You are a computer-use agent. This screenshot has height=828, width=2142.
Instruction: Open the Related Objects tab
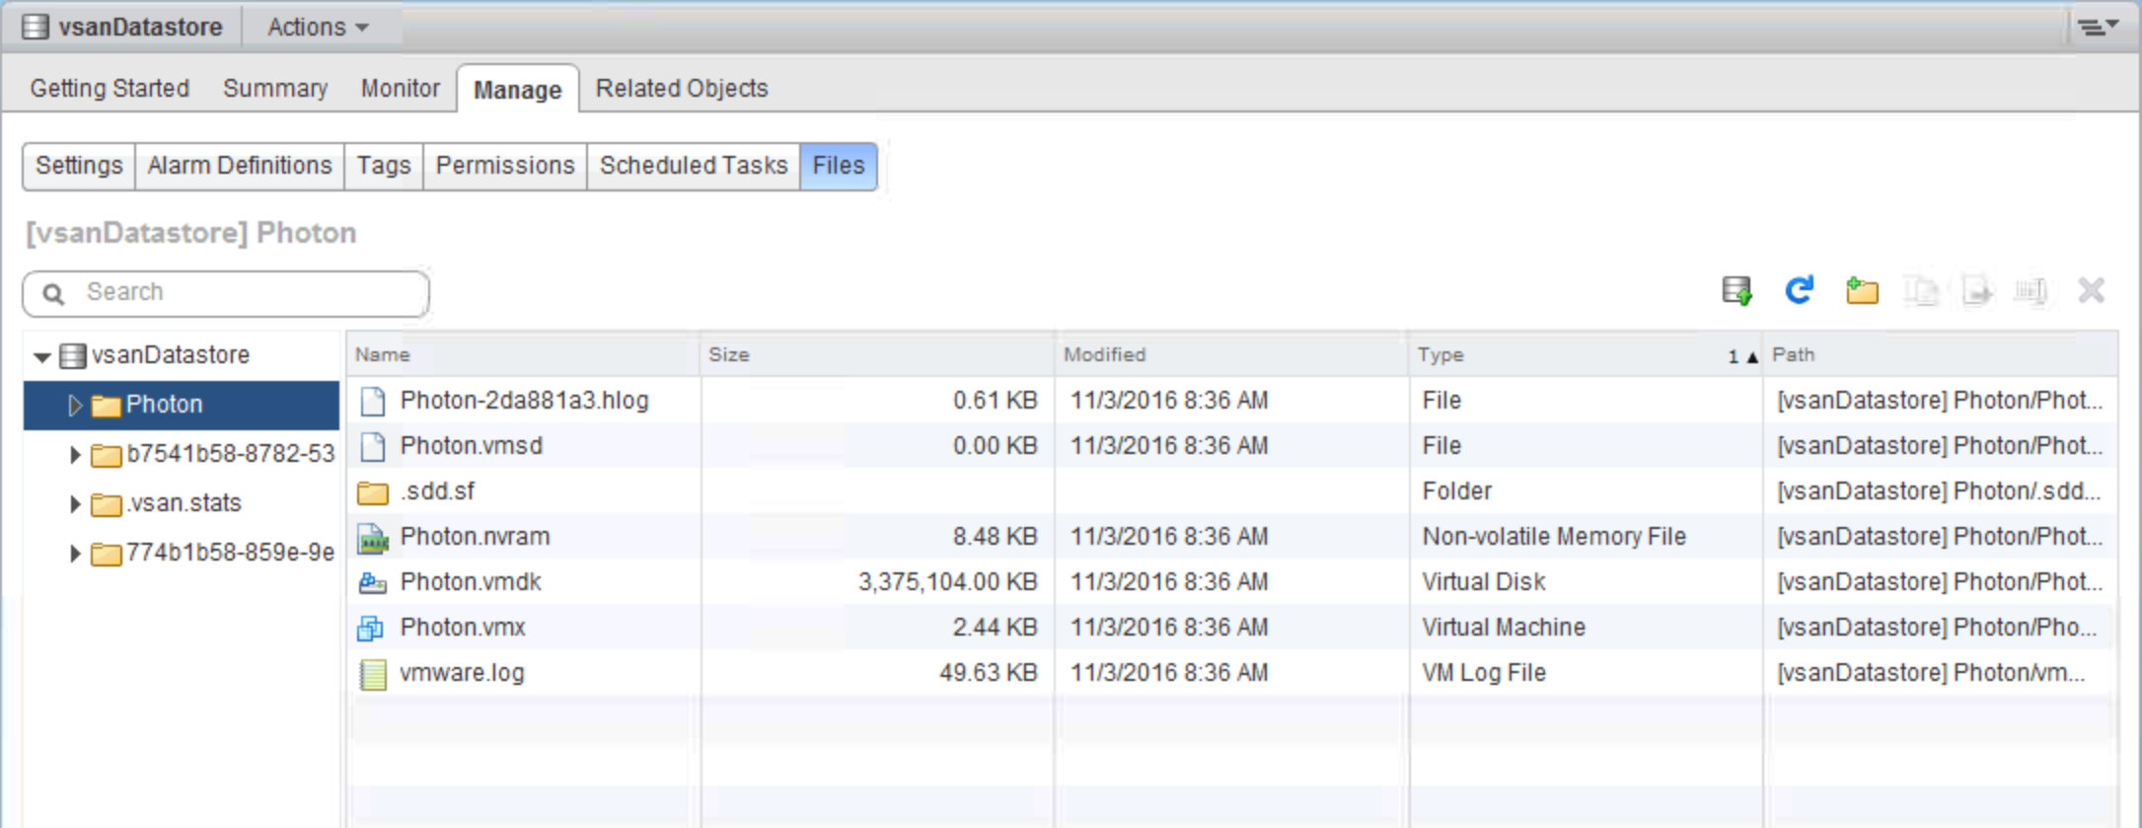[x=682, y=89]
